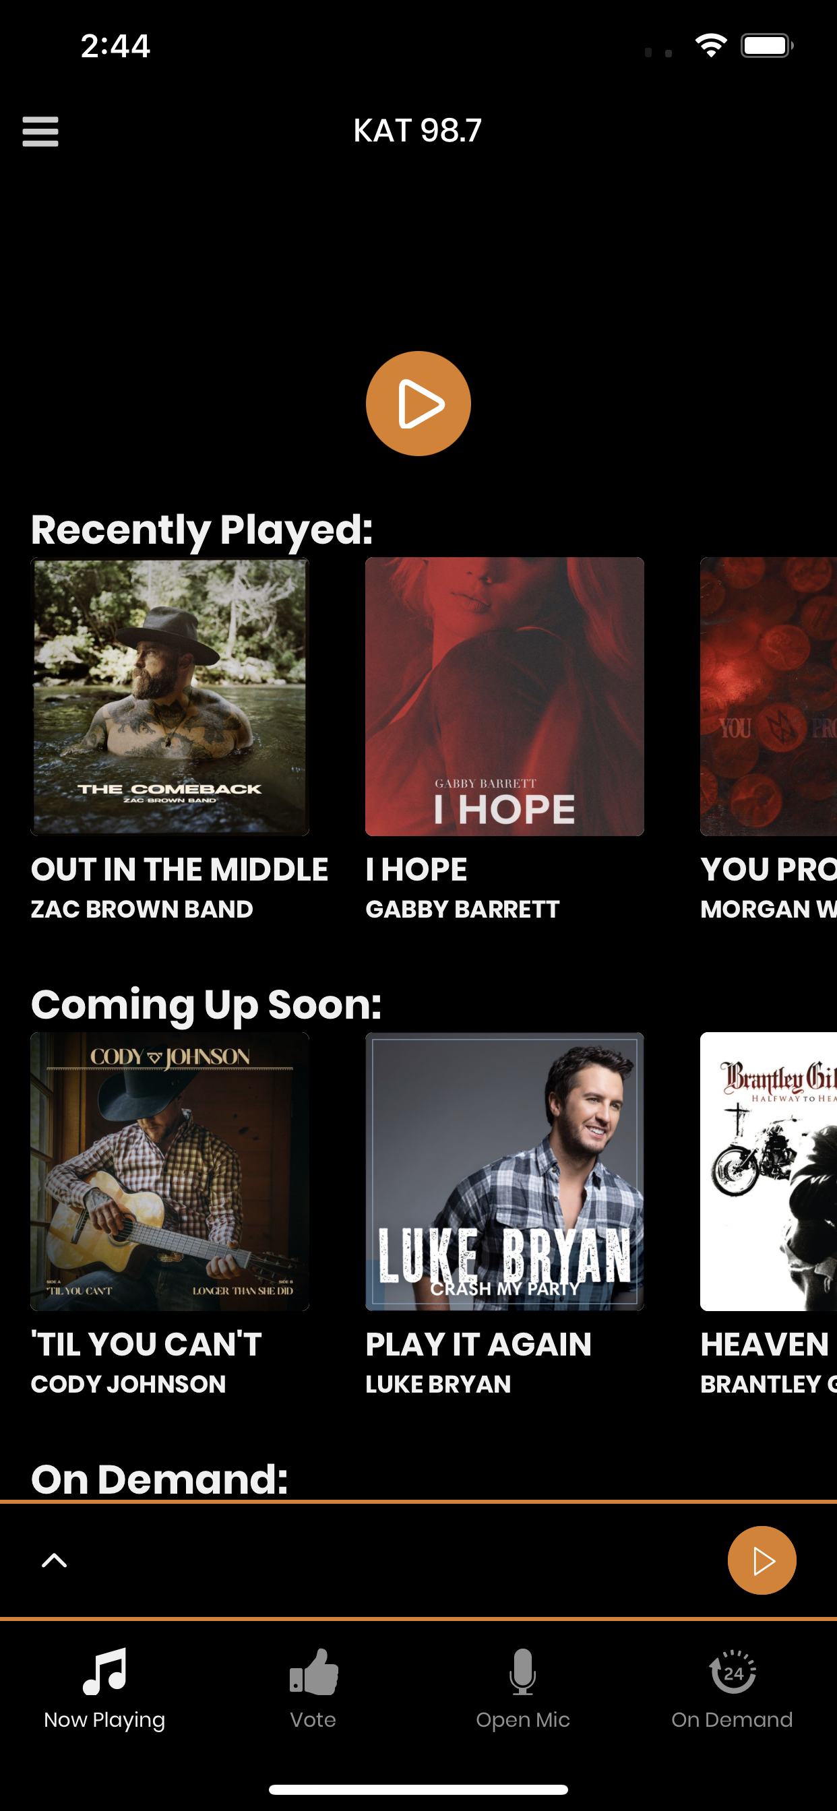Tap the Brantley Gilbert album cover
Image resolution: width=837 pixels, height=1811 pixels.
[768, 1171]
